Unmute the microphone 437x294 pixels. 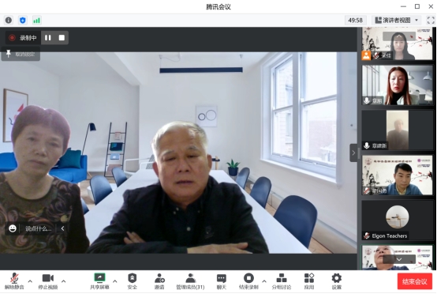[x=14, y=281]
